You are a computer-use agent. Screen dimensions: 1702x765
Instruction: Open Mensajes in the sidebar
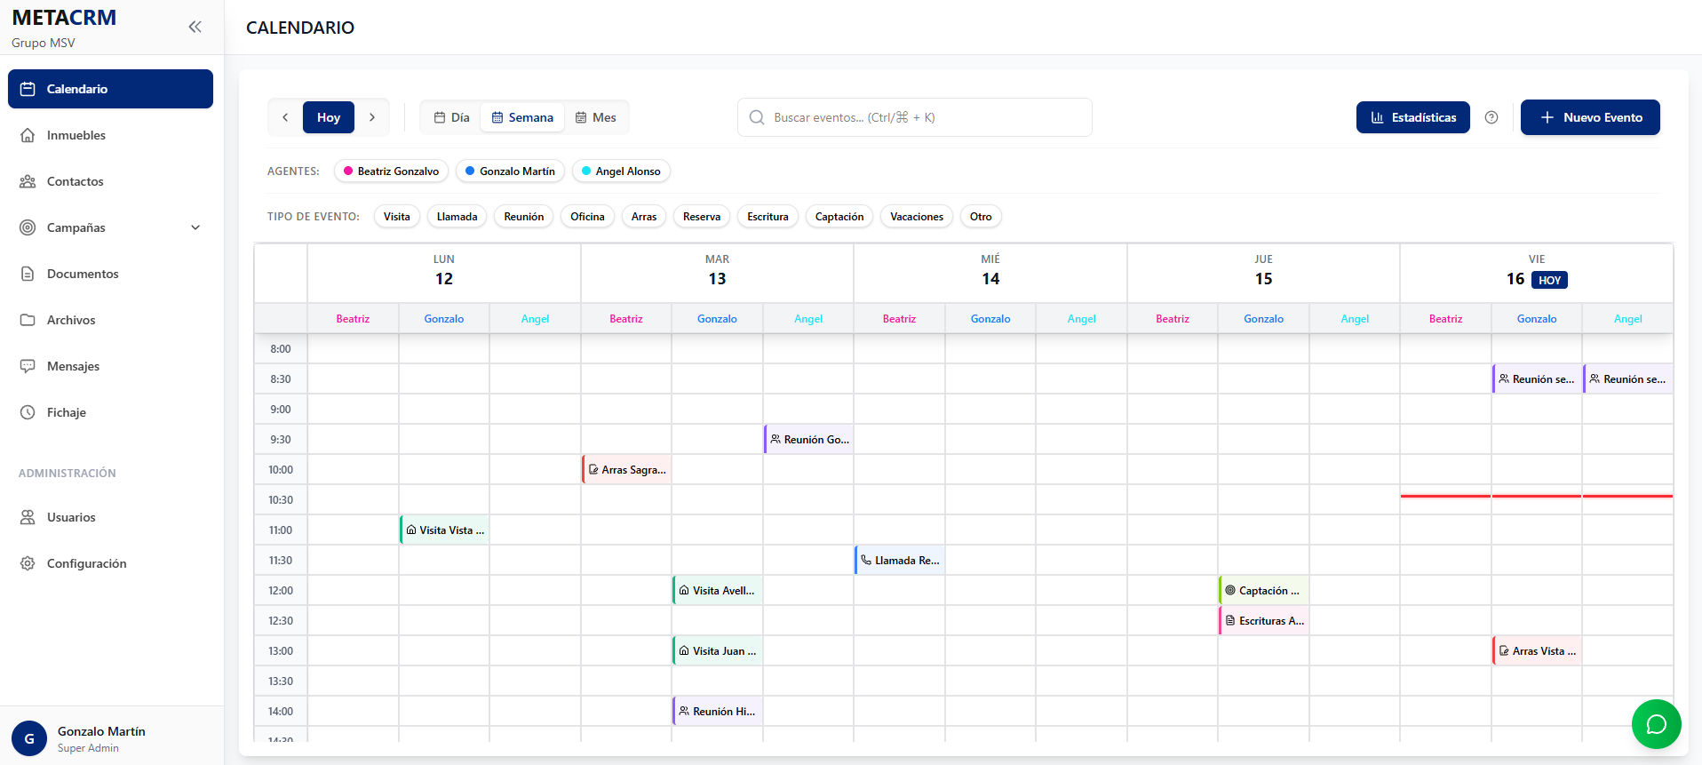(110, 366)
